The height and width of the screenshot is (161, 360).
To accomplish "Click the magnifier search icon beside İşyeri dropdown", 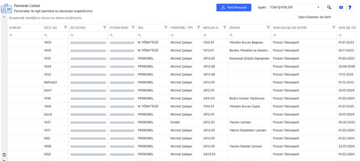I will click(x=329, y=7).
